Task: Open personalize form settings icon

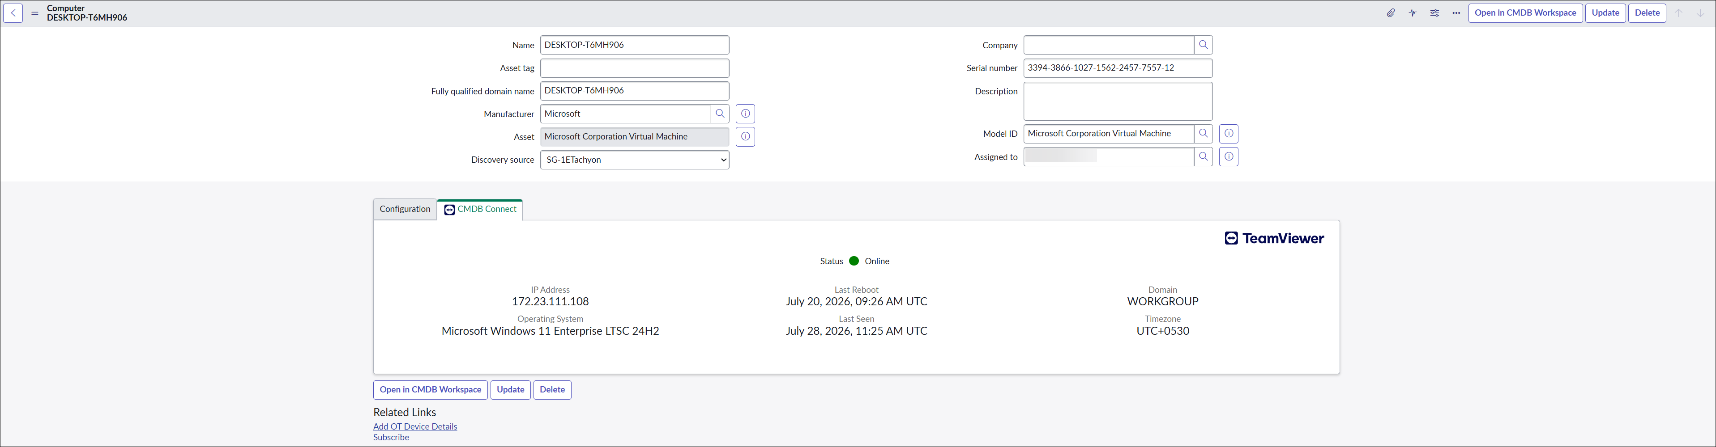Action: pos(1434,13)
